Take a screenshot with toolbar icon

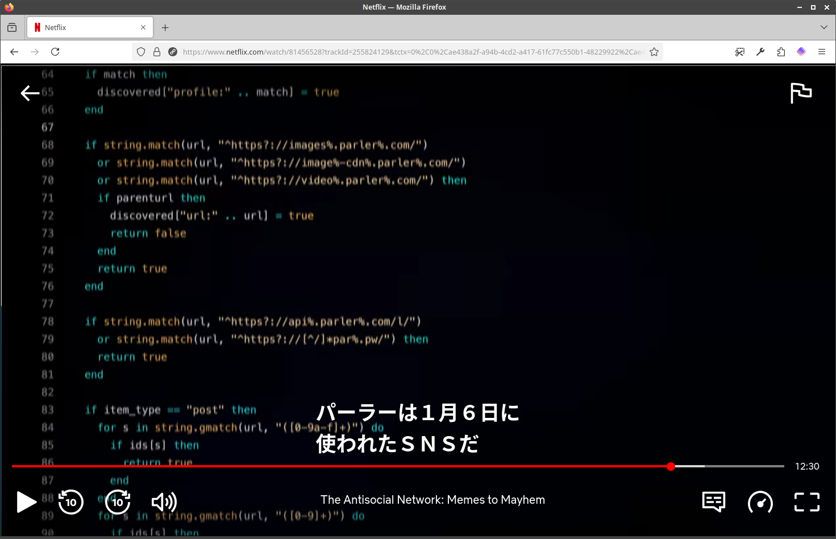pos(740,52)
